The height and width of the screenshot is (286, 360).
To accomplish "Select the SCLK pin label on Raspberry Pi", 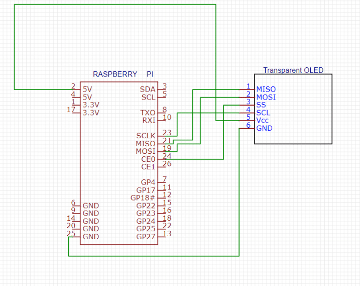I will pos(146,136).
